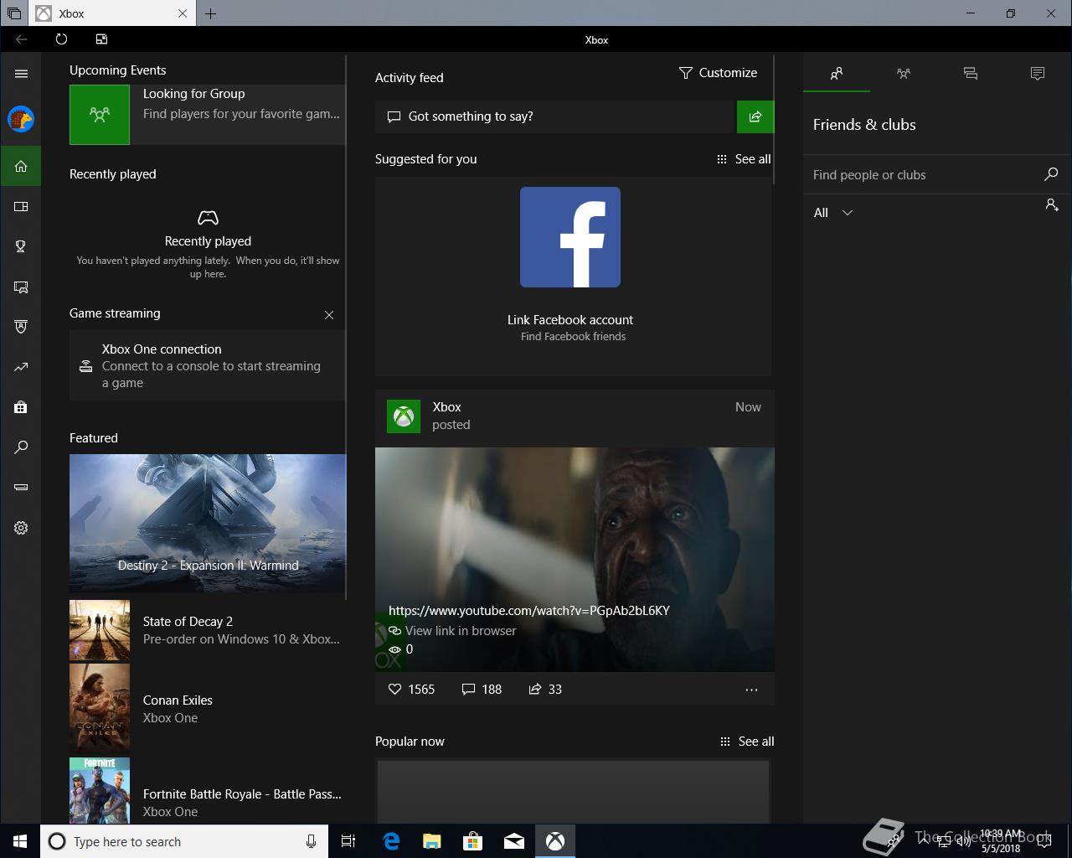
Task: Click See all for Suggested for you
Action: click(x=744, y=159)
